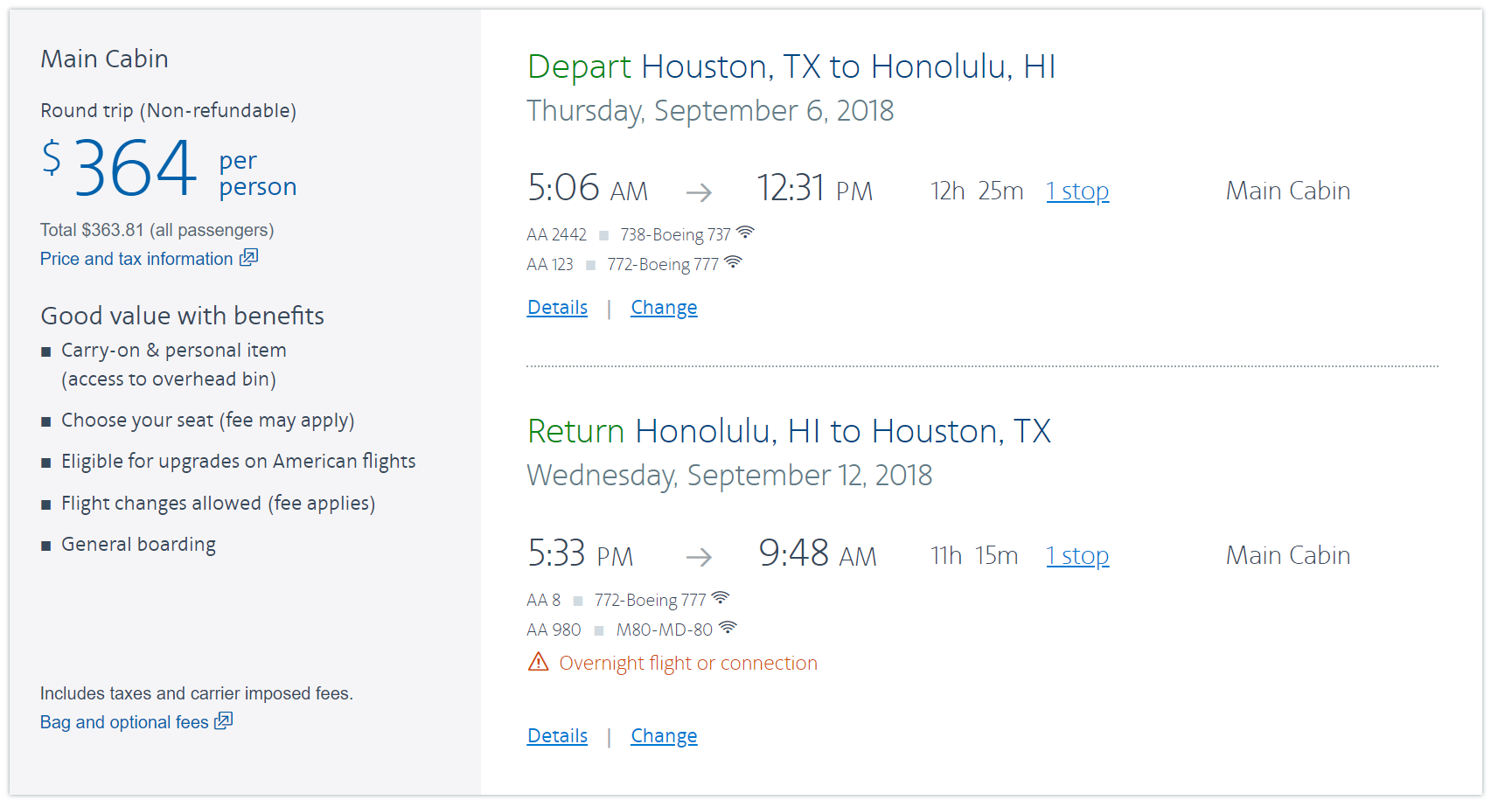This screenshot has height=807, width=1491.
Task: Click arrow icon between 5:06 AM and 12:31 PM
Action: [699, 192]
